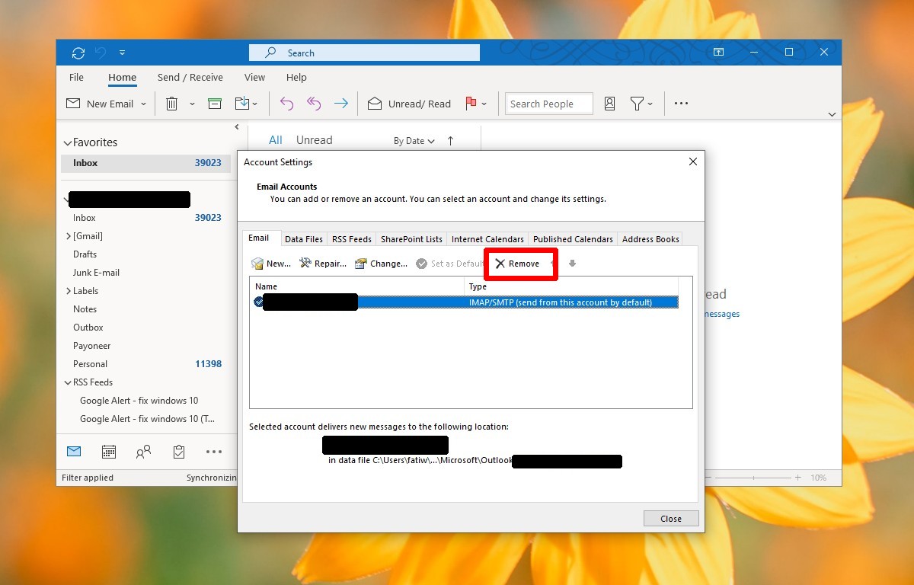Open Address Books tab
Viewport: 914px width, 585px height.
click(650, 239)
